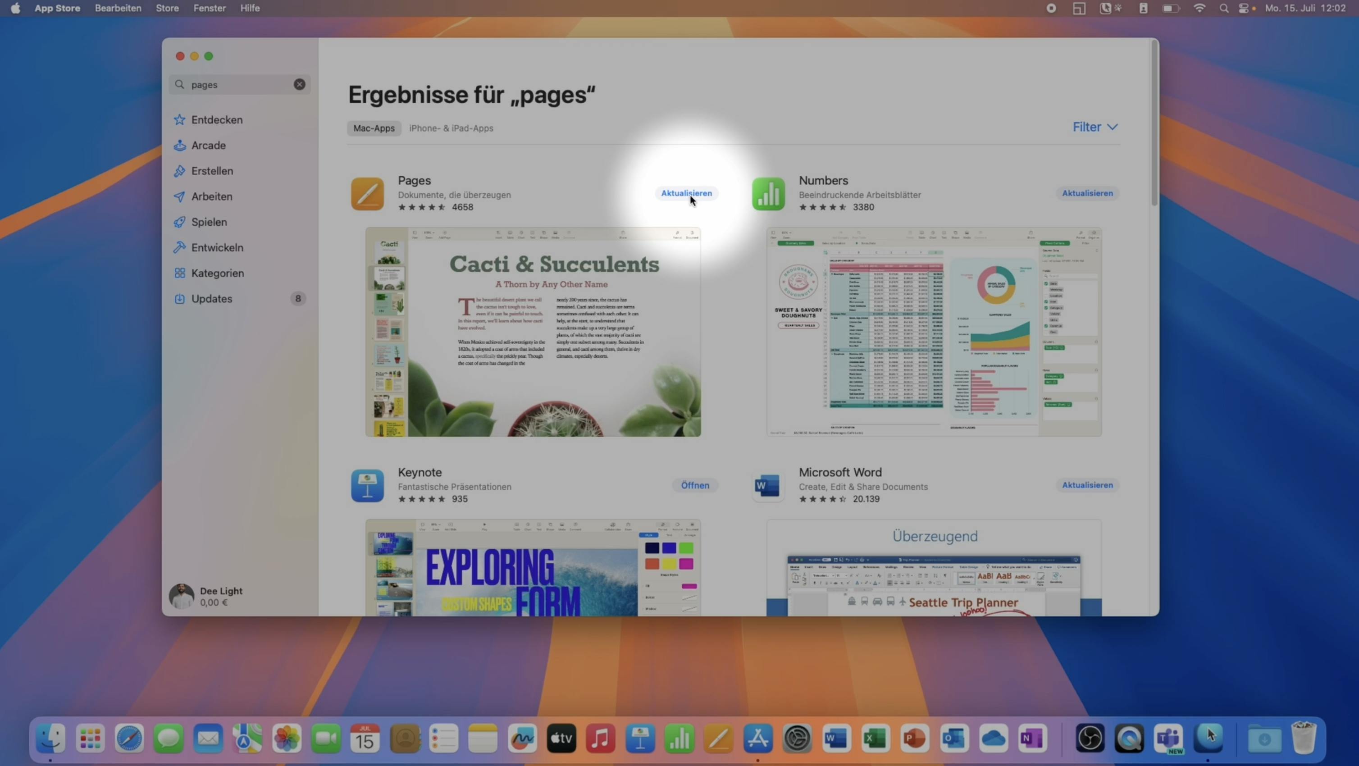The image size is (1359, 766).
Task: Click the pages search input field
Action: pyautogui.click(x=237, y=84)
